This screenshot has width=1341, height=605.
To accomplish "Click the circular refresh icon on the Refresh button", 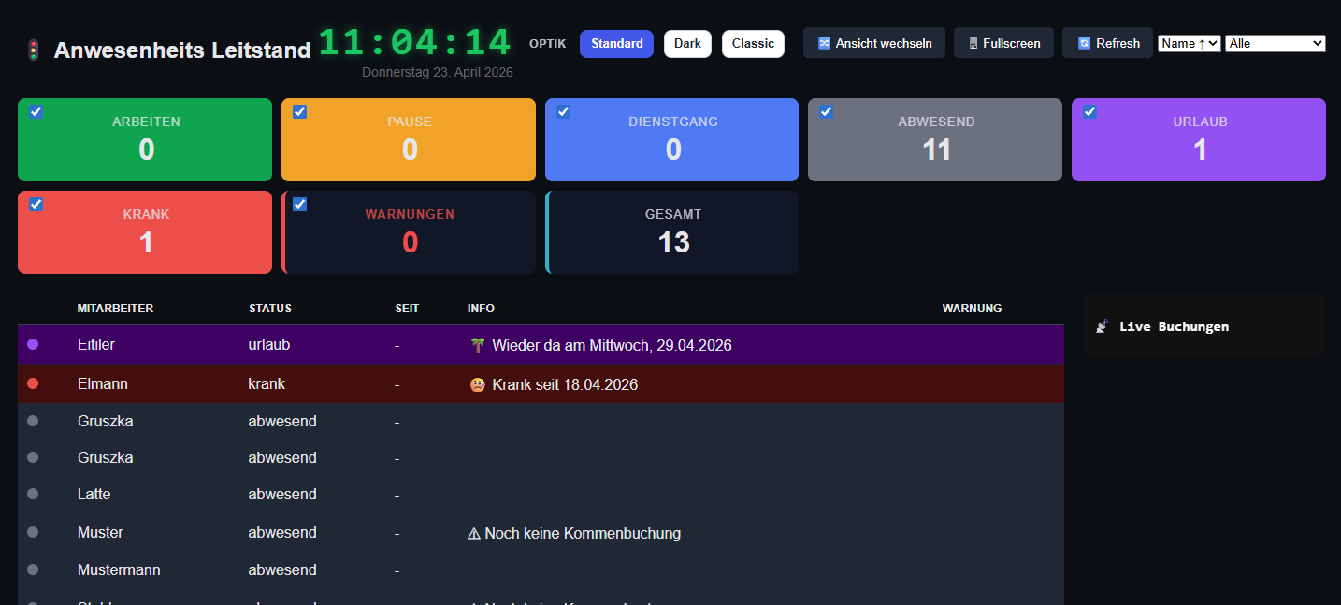I will (1083, 43).
